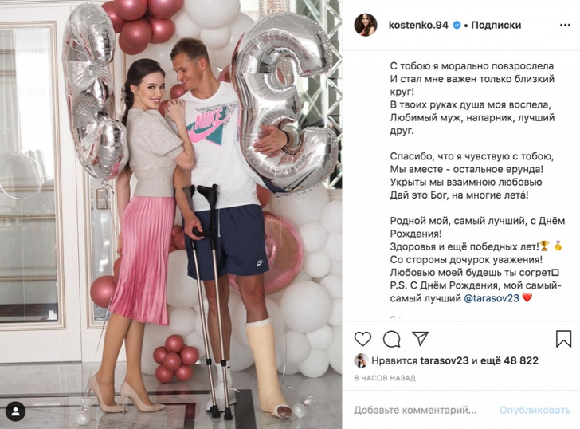Click the blue verified badge
The height and width of the screenshot is (429, 580).
click(457, 25)
